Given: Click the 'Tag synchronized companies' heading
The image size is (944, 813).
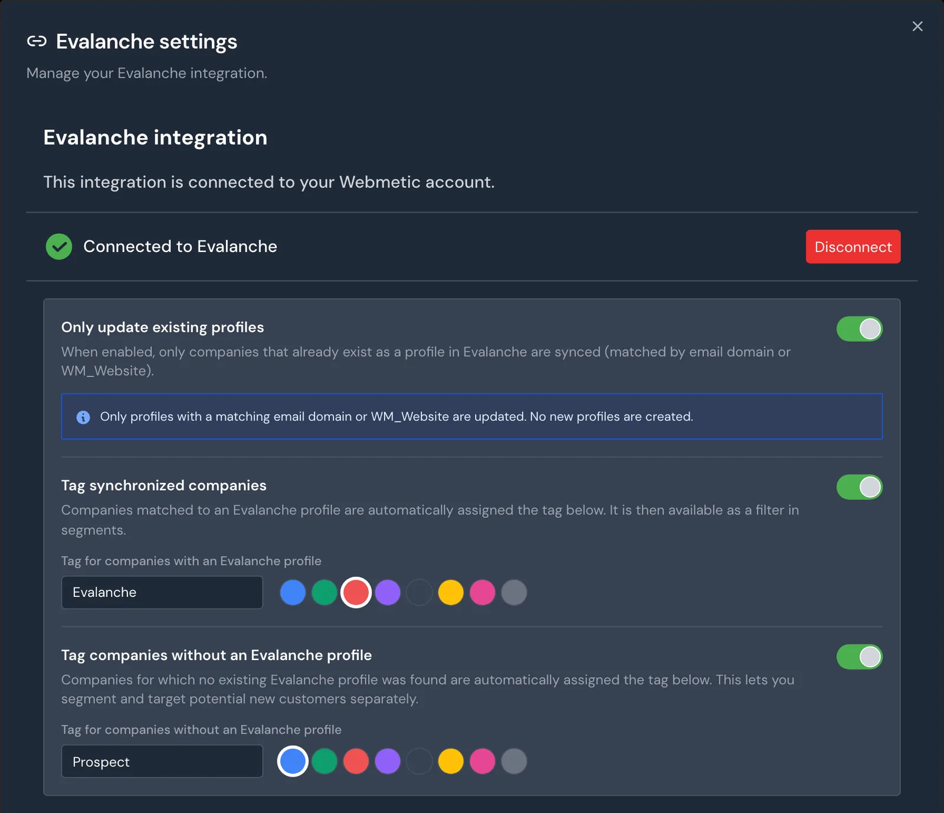Looking at the screenshot, I should [163, 485].
